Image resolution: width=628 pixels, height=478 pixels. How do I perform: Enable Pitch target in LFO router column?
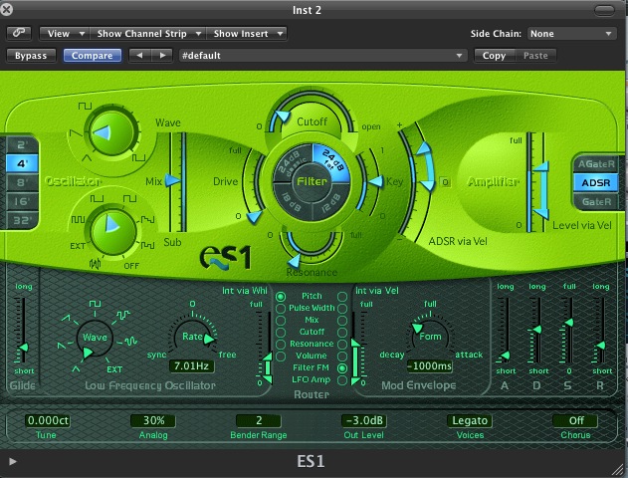point(280,297)
